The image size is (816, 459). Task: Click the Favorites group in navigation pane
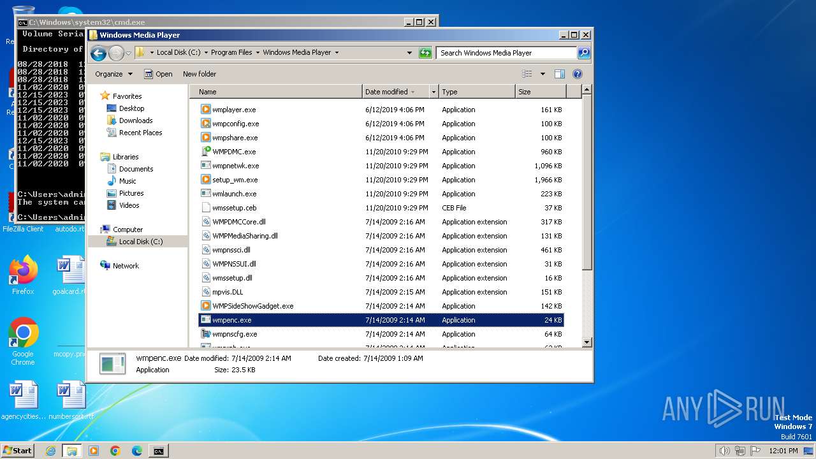coord(127,96)
